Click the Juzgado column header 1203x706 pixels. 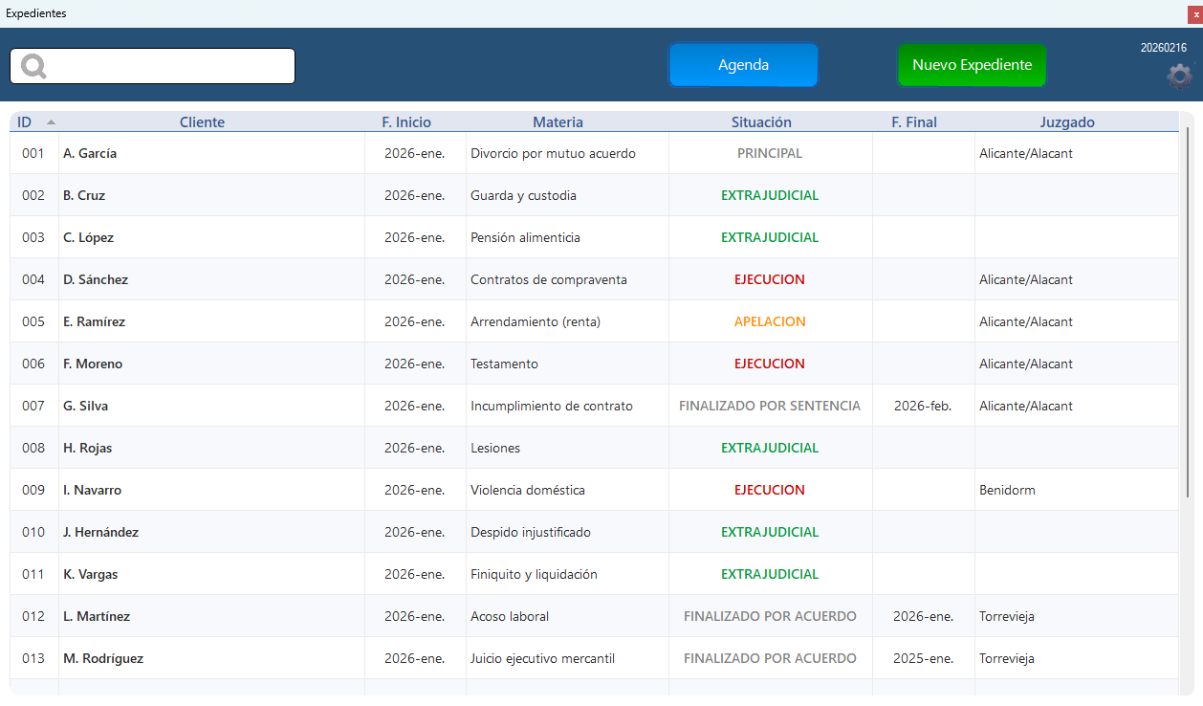click(1067, 122)
